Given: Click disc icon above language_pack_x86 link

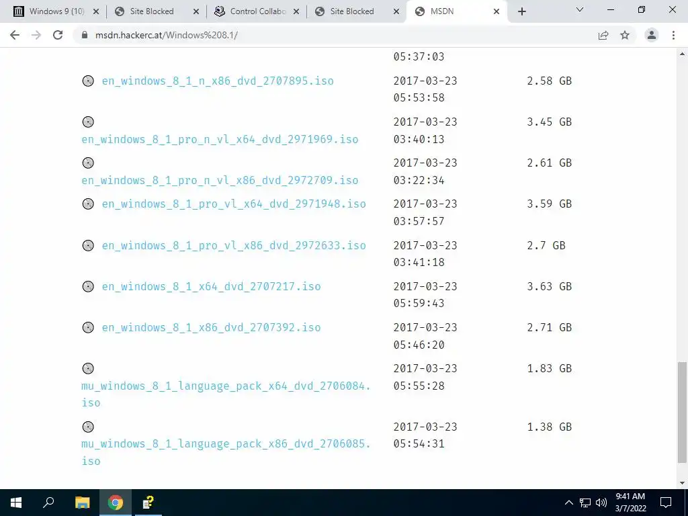Looking at the screenshot, I should click(88, 427).
